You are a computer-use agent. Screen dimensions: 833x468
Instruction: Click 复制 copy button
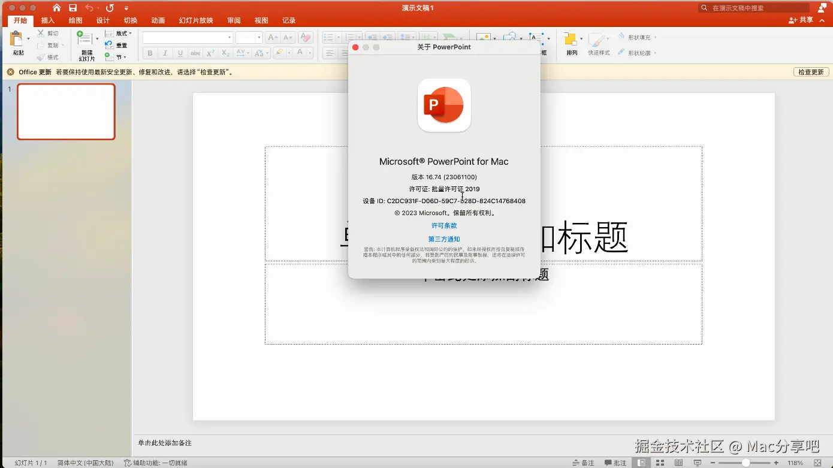[48, 46]
